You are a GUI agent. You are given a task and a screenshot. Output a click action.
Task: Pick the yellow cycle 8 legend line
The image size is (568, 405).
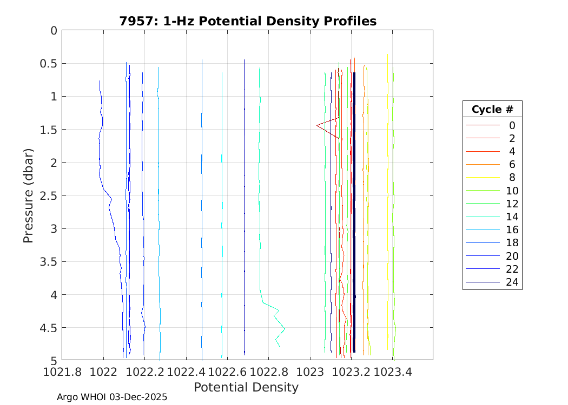(482, 178)
